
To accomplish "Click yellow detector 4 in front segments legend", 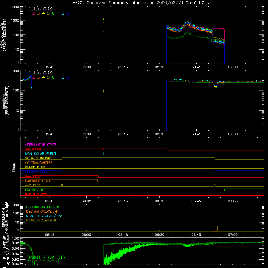I will (44, 13).
